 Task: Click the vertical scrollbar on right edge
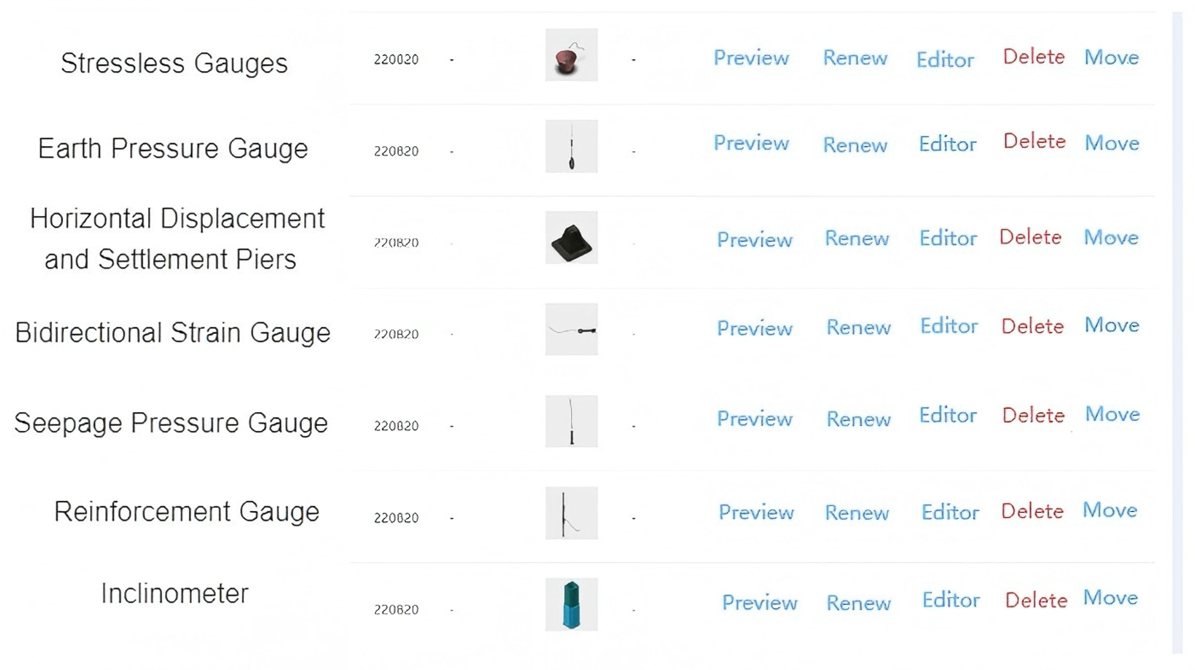1177,325
